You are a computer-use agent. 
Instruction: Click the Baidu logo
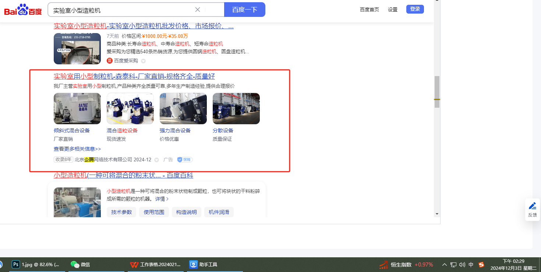tap(23, 10)
